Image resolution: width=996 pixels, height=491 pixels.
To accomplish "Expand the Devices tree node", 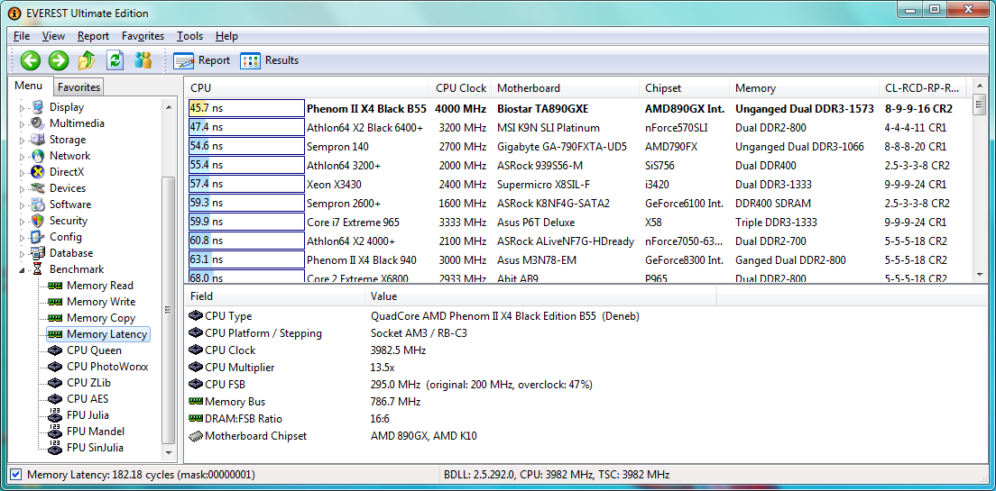I will coord(23,188).
